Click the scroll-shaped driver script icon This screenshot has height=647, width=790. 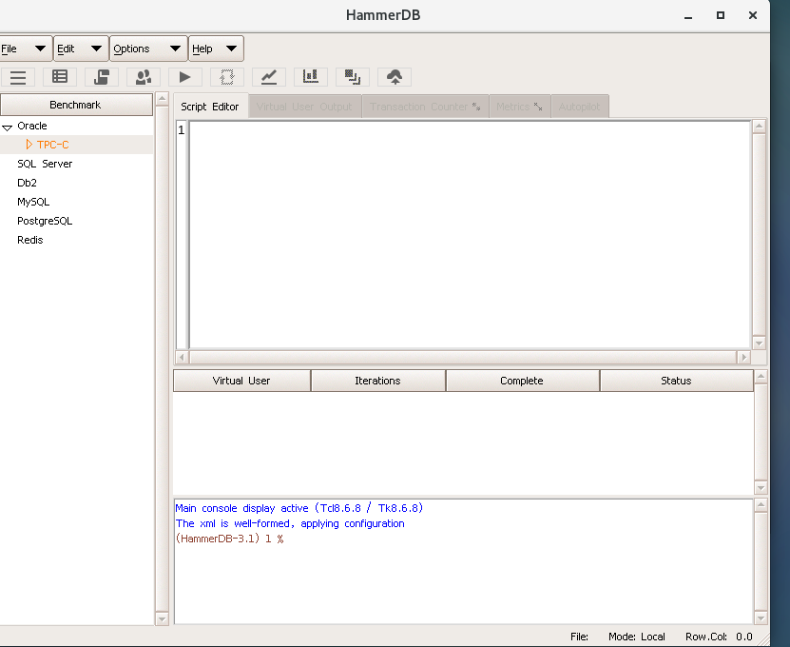pos(102,77)
